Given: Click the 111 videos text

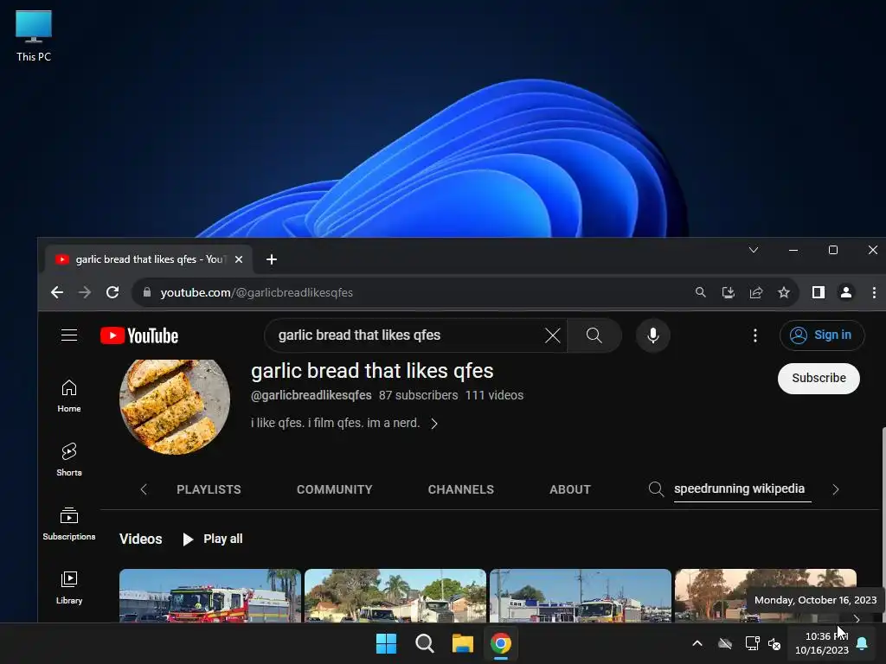Looking at the screenshot, I should [494, 395].
